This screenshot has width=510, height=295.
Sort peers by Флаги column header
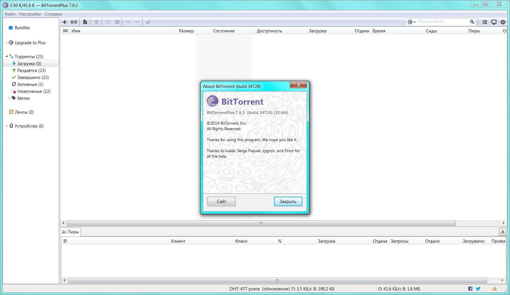tap(248, 241)
